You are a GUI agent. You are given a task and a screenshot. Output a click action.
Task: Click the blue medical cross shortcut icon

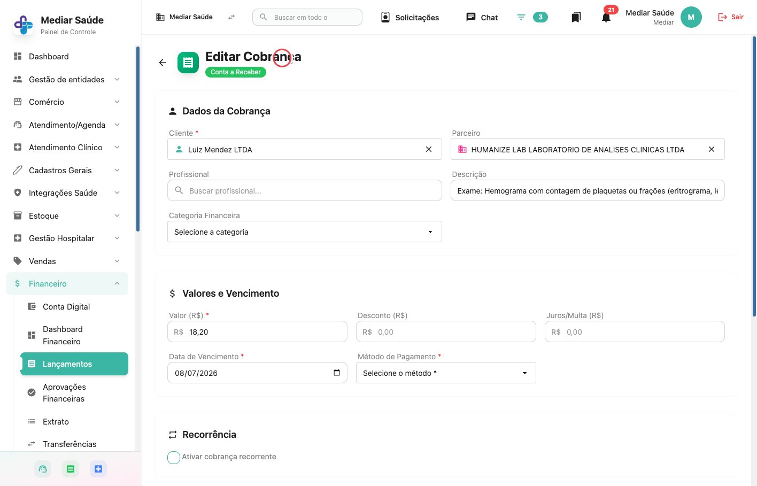pos(98,469)
